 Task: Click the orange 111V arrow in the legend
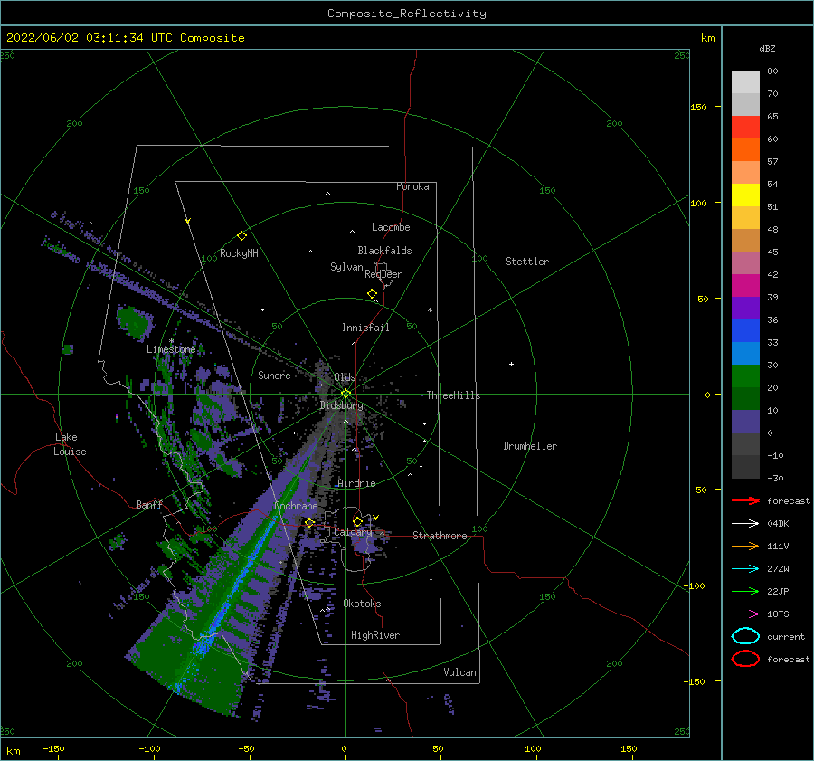(745, 546)
